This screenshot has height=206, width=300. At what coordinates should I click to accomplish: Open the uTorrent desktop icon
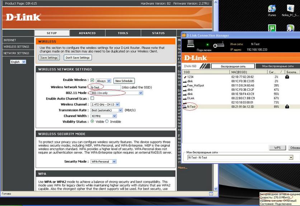(272, 28)
